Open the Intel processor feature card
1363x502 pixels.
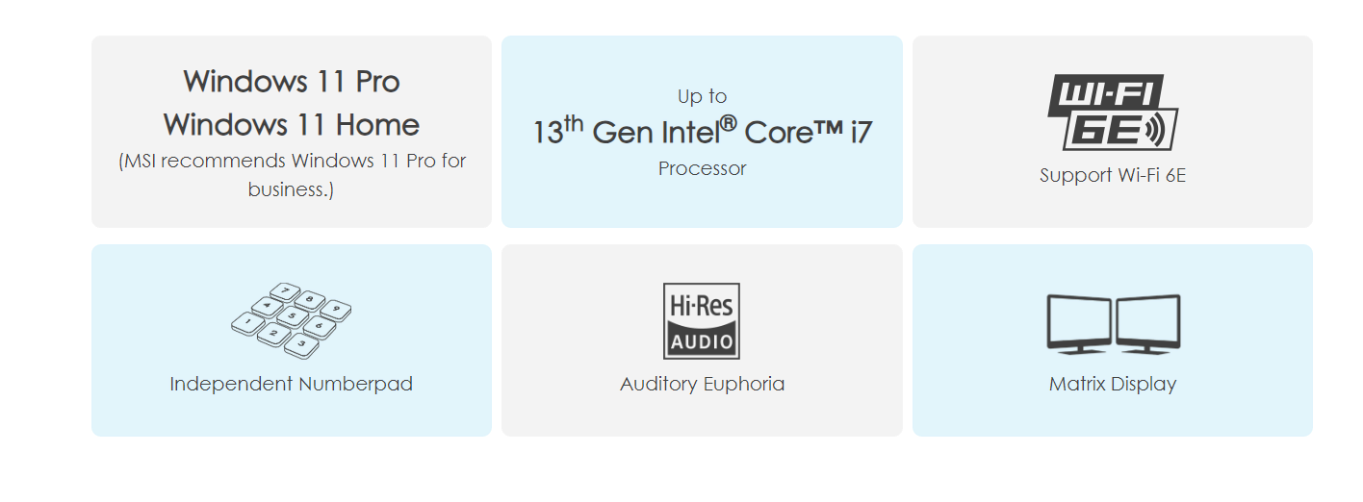tap(703, 132)
